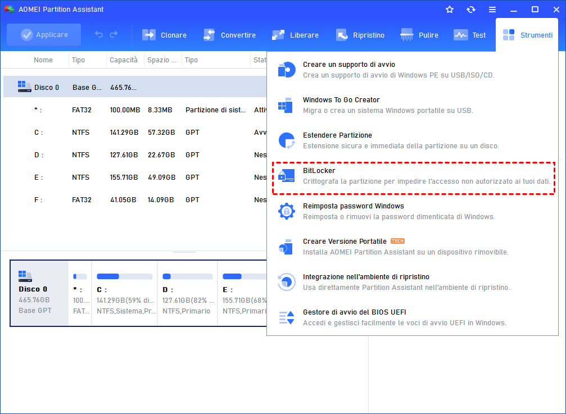Select the * : block in disk map
Image resolution: width=566 pixels, height=414 pixels.
pyautogui.click(x=80, y=293)
